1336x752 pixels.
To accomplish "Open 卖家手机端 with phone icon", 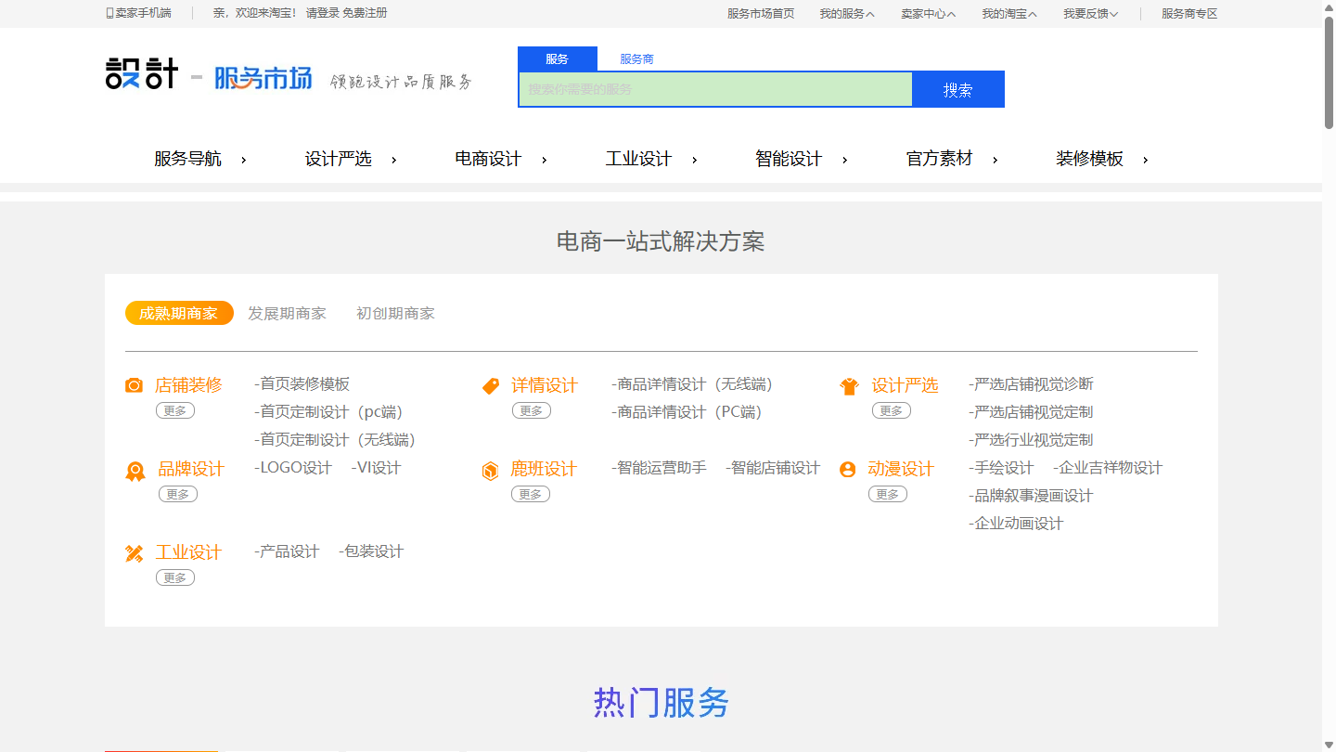I will (x=139, y=13).
